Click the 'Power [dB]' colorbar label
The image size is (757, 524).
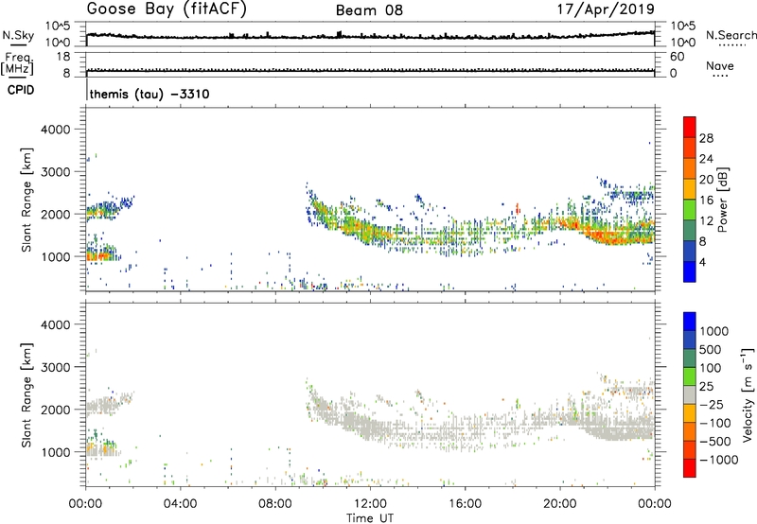coord(722,200)
